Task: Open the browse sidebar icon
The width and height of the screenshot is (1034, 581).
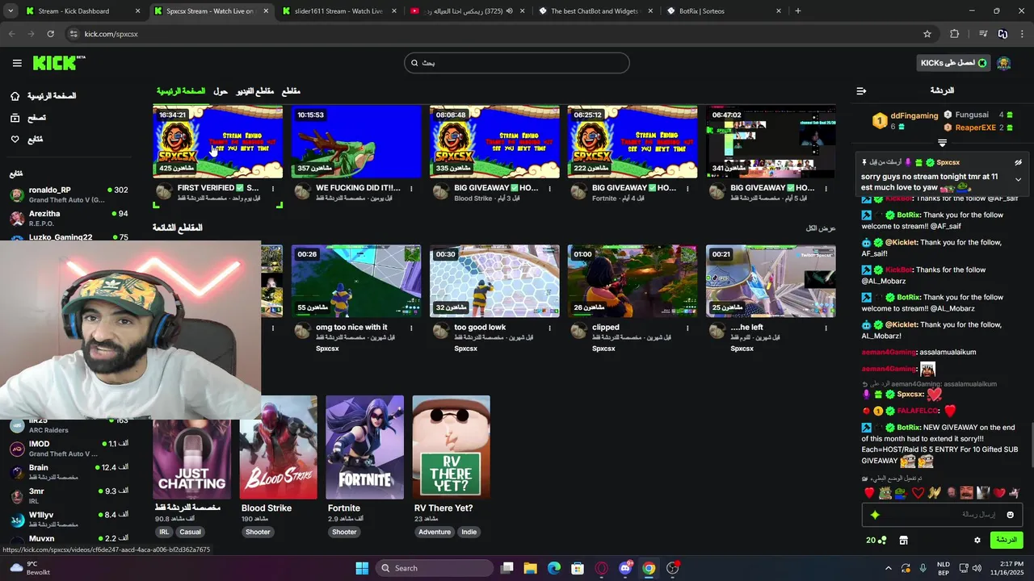Action: [x=15, y=118]
